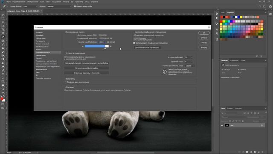This screenshot has height=154, width=273.
Task: Click the 'Дополнительные параметры...' button
Action: tap(147, 47)
